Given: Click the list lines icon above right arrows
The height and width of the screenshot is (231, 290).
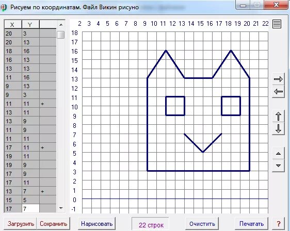Looking at the screenshot, I should tap(277, 24).
